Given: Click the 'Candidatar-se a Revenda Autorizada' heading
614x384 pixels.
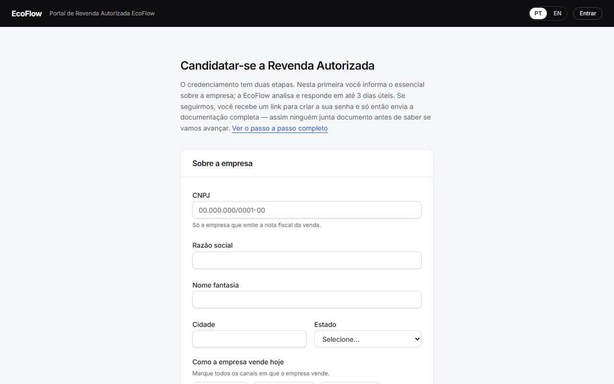Looking at the screenshot, I should 277,66.
